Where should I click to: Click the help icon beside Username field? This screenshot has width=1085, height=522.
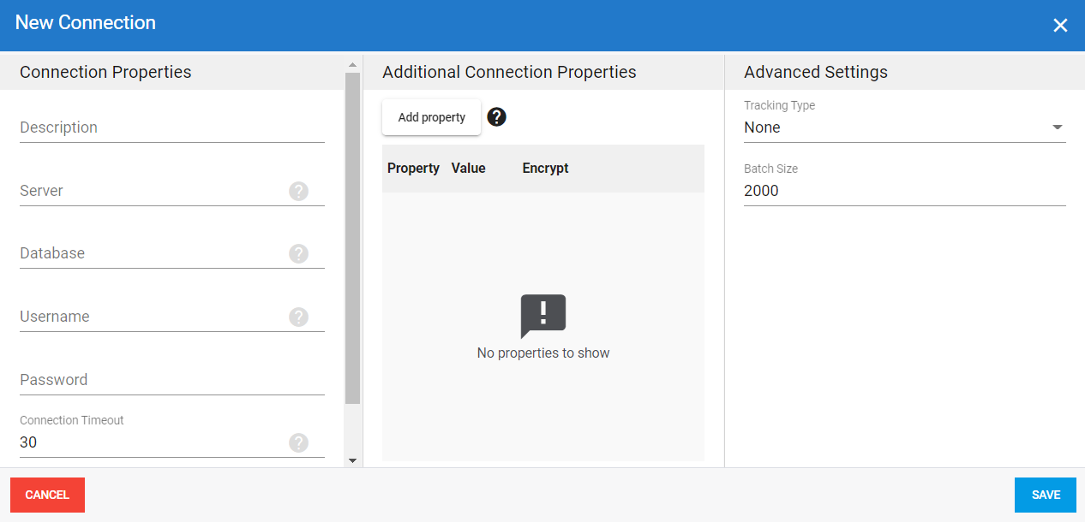pyautogui.click(x=298, y=317)
